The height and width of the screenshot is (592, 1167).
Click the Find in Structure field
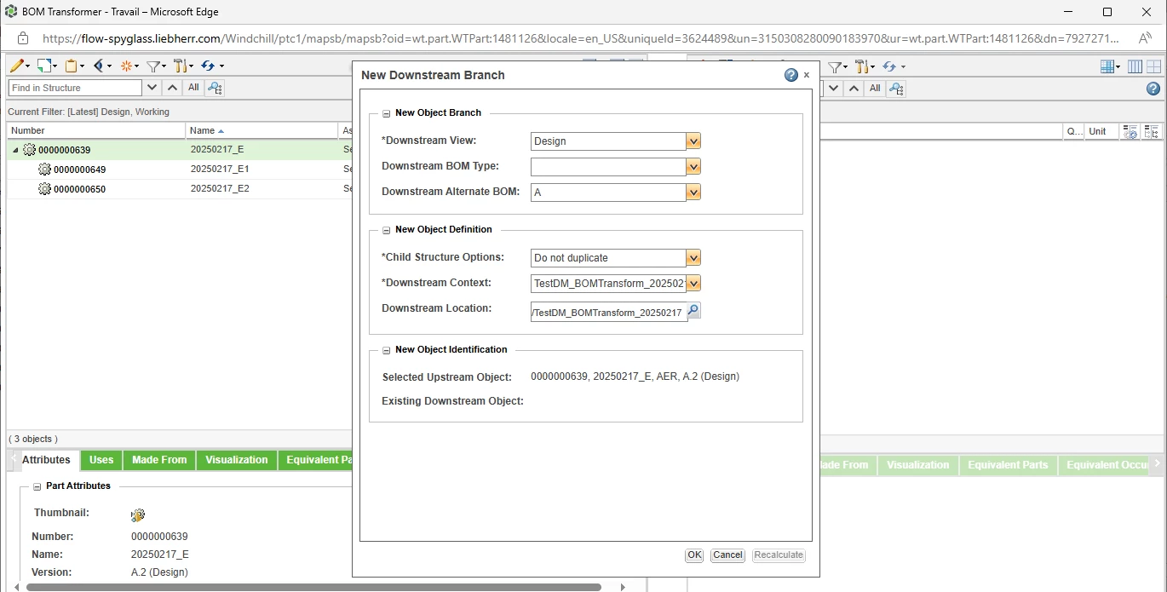click(x=75, y=88)
